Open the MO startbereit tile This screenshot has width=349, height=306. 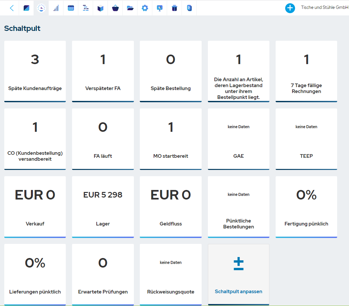coord(170,139)
